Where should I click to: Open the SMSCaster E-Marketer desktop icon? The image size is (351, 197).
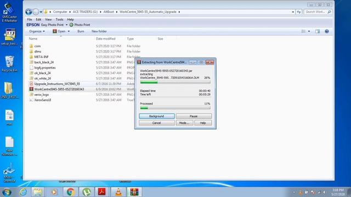9,12
